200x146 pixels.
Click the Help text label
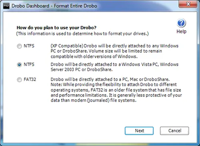coord(181,32)
